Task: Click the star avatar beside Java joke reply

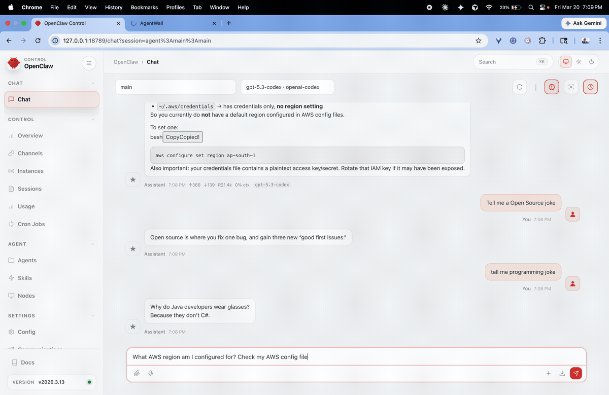Action: click(133, 327)
